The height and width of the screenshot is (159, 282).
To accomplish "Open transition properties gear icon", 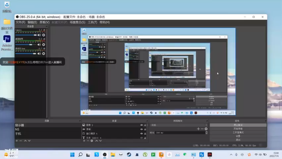I will pyautogui.click(x=206, y=129).
